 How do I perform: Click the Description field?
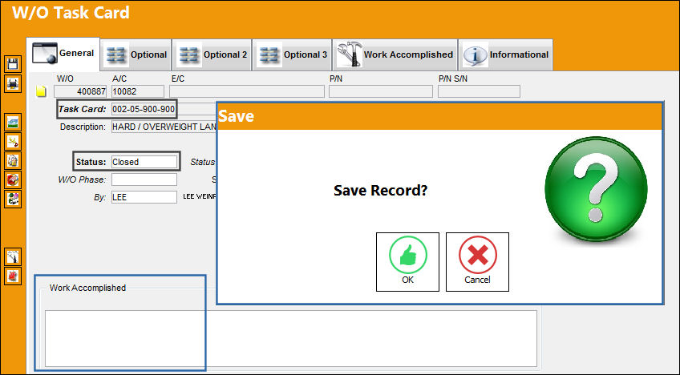[164, 127]
